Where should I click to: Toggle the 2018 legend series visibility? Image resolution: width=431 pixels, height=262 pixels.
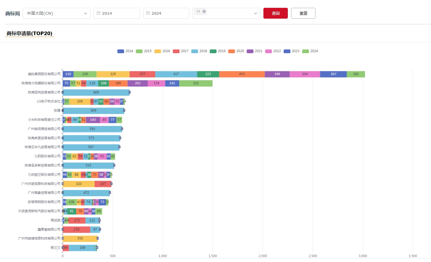(199, 51)
